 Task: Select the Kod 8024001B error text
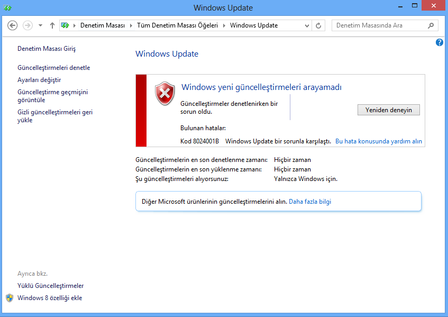tap(199, 141)
